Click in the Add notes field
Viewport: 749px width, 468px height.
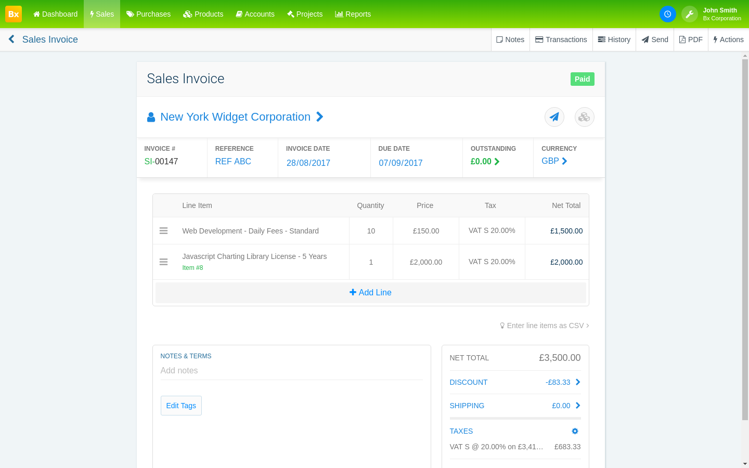click(291, 371)
